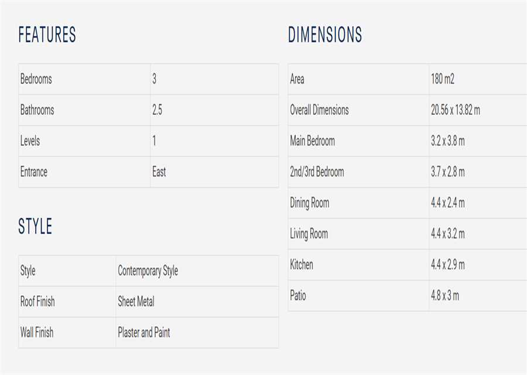Select the Living Room label
The image size is (527, 375).
[x=309, y=234]
